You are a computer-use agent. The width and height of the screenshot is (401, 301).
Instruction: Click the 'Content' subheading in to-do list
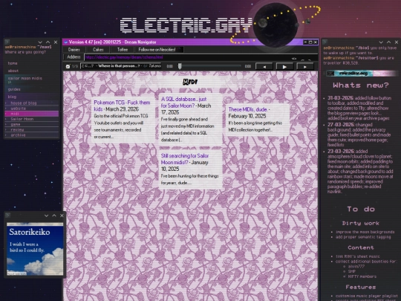pyautogui.click(x=361, y=247)
